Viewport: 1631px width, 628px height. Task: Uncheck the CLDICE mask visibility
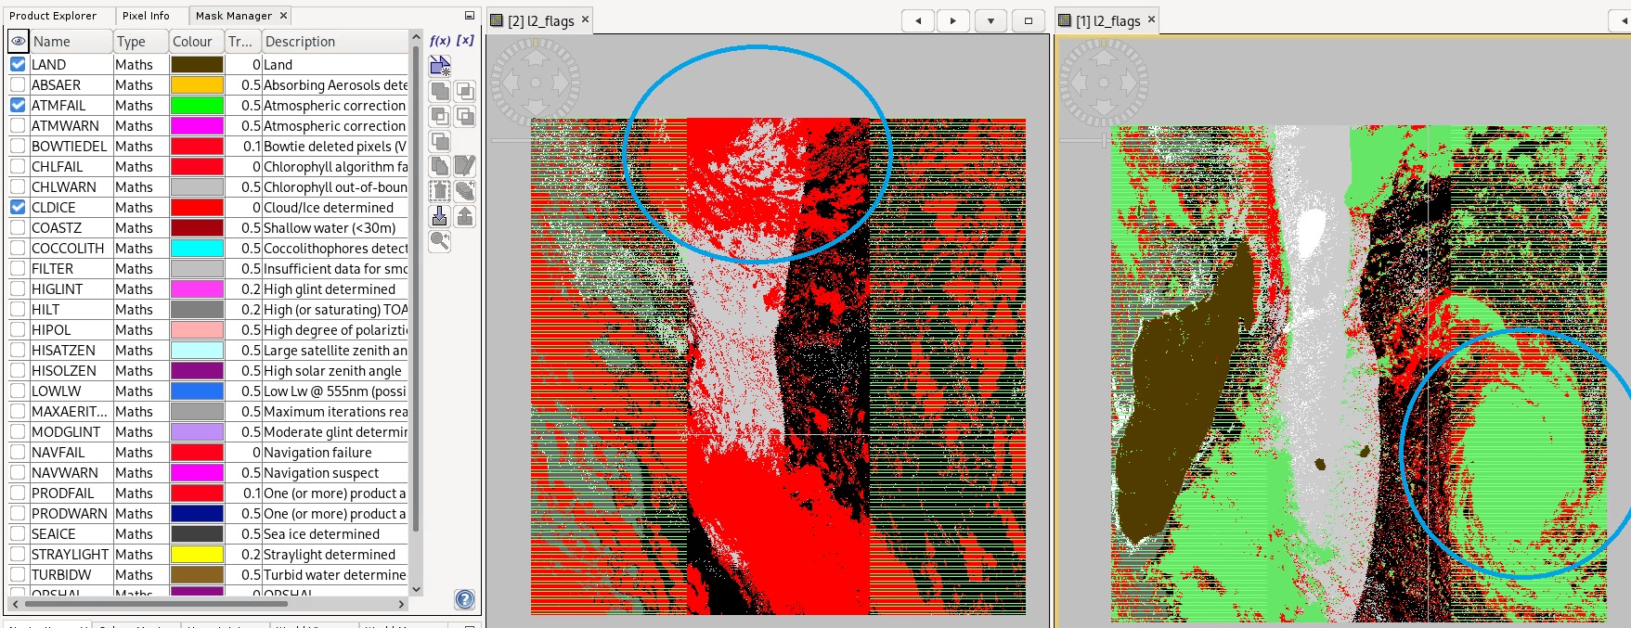[x=18, y=208]
